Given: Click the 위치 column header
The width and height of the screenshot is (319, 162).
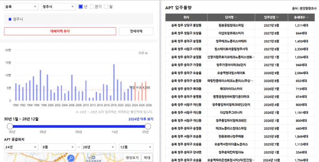Looking at the screenshot, I should coord(186,17).
